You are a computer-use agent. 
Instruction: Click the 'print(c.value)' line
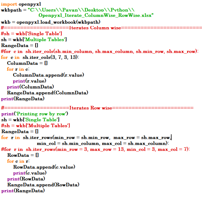[30, 173]
